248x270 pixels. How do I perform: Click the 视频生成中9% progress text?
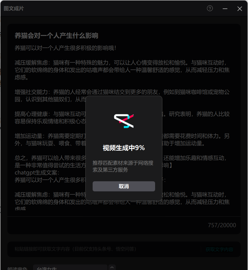pos(124,148)
